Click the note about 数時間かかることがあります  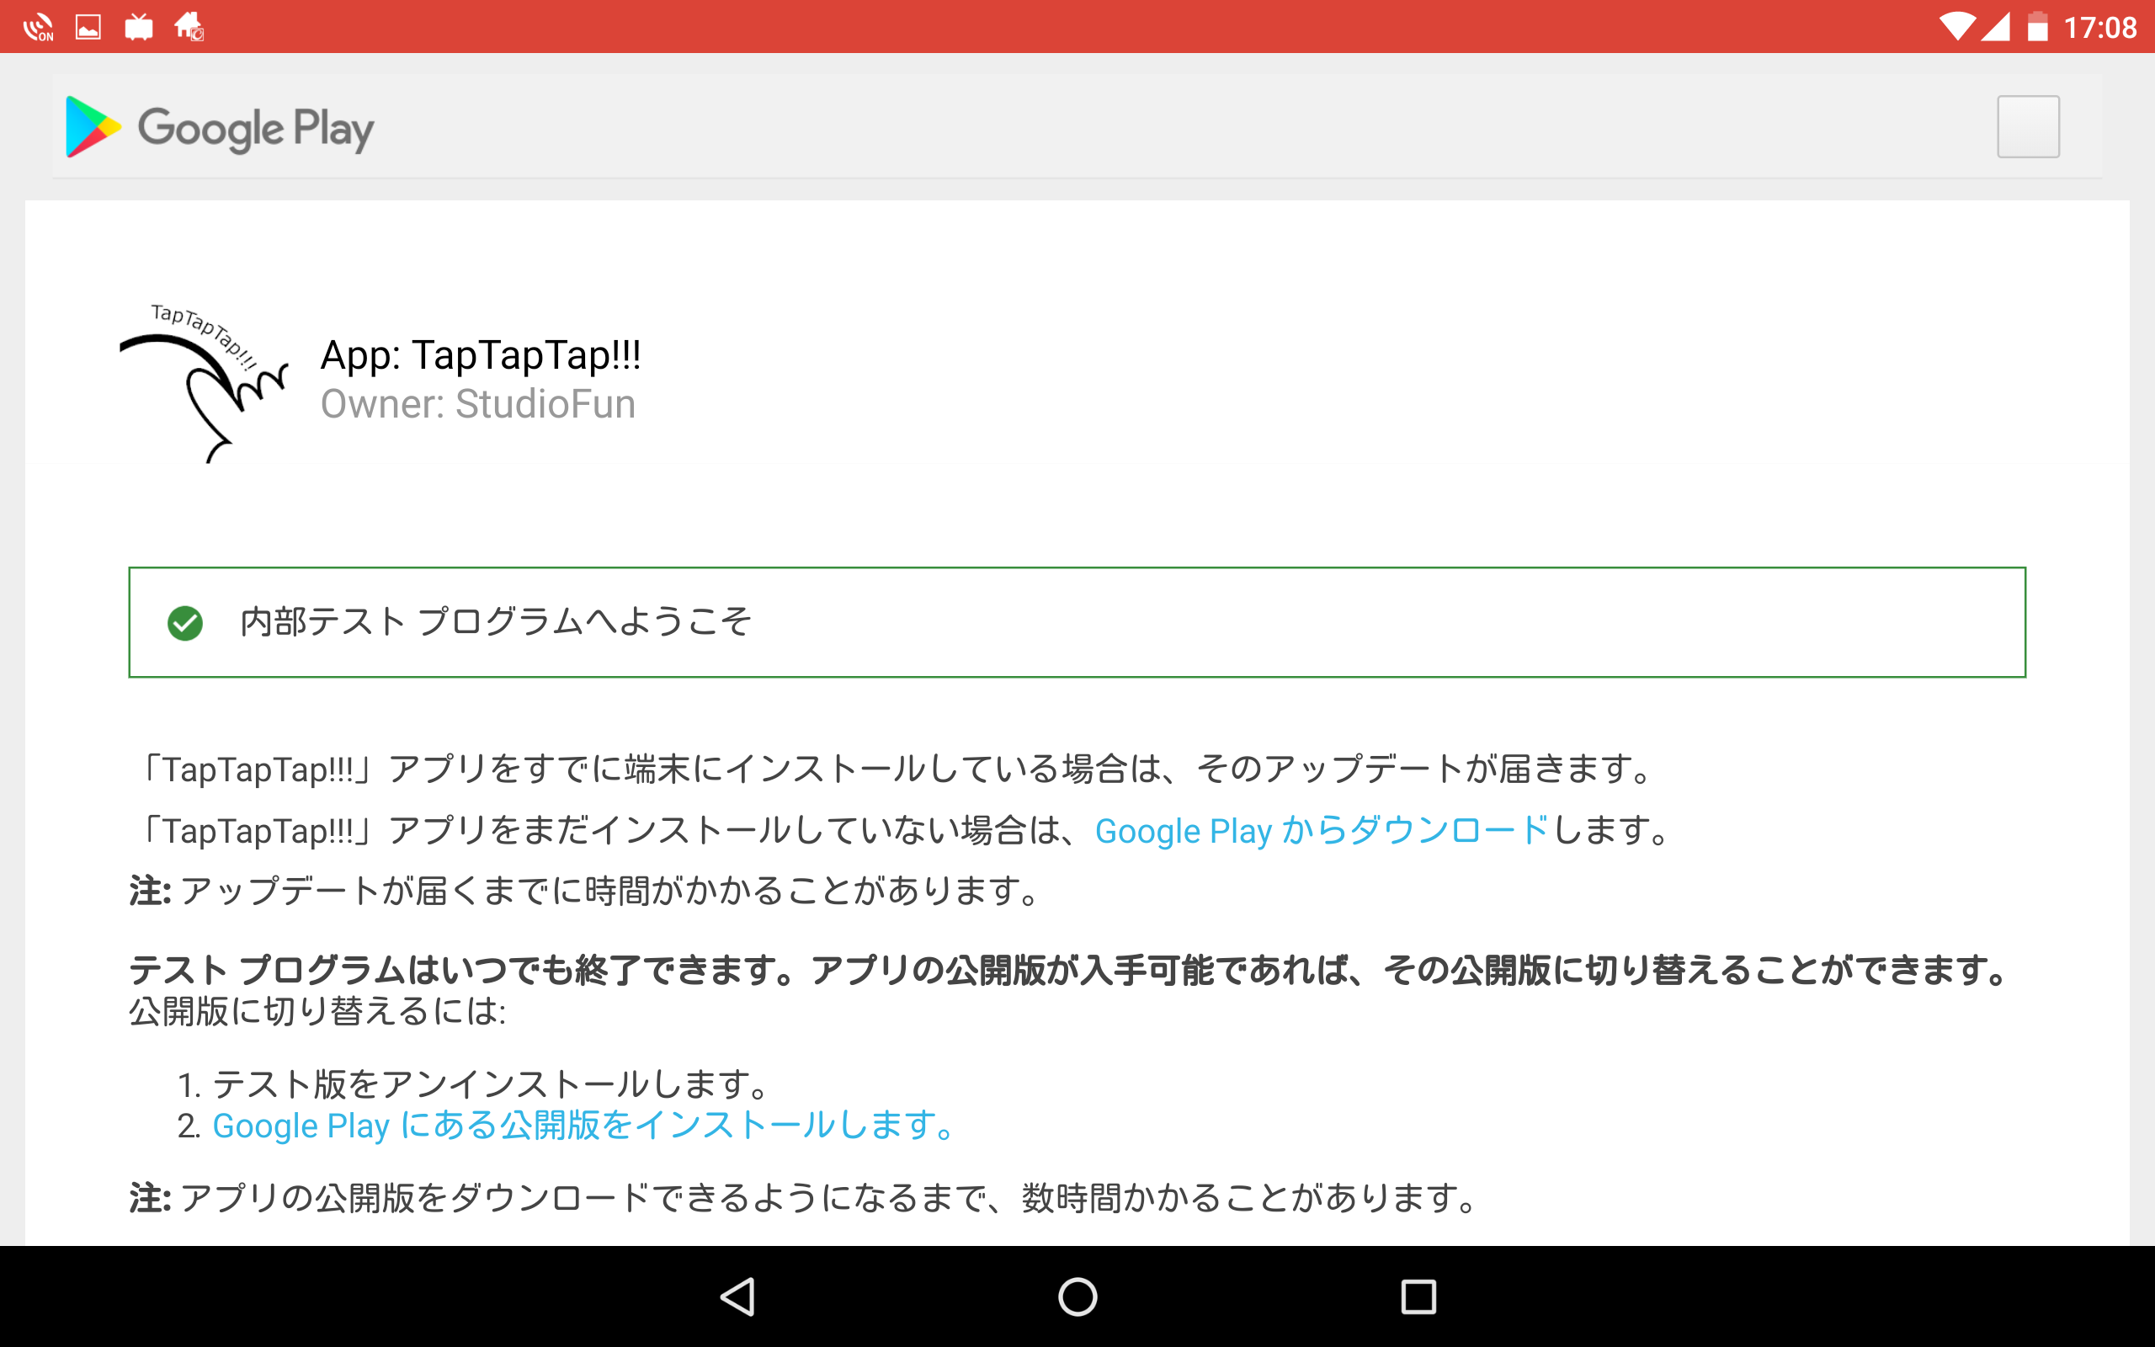coord(804,1198)
